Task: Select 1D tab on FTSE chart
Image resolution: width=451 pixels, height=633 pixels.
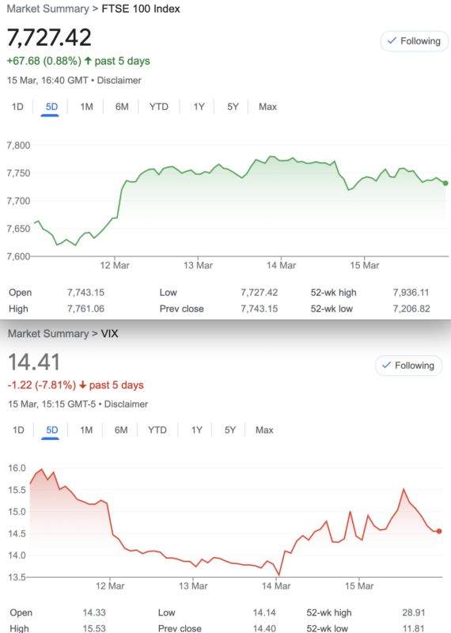Action: pyautogui.click(x=17, y=107)
